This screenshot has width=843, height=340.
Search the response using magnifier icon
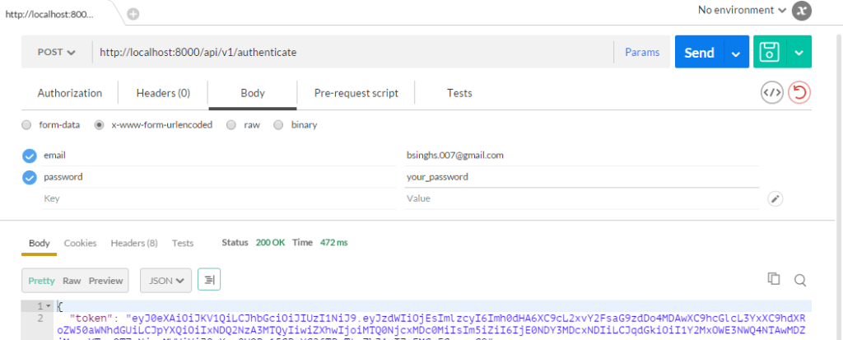[799, 280]
